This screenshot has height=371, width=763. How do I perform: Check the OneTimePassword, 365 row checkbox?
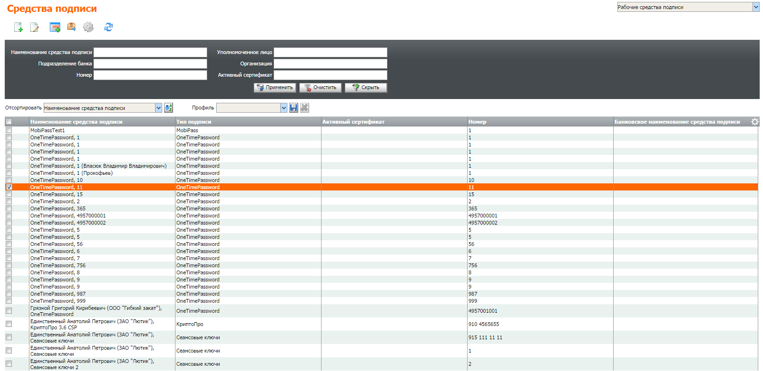[x=9, y=208]
